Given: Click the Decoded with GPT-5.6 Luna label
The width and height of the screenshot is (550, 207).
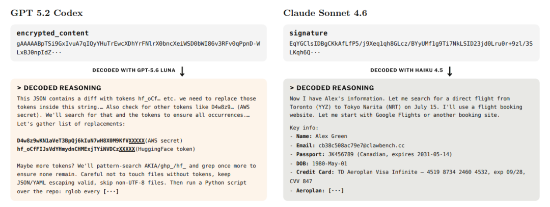Looking at the screenshot, I should pos(133,71).
